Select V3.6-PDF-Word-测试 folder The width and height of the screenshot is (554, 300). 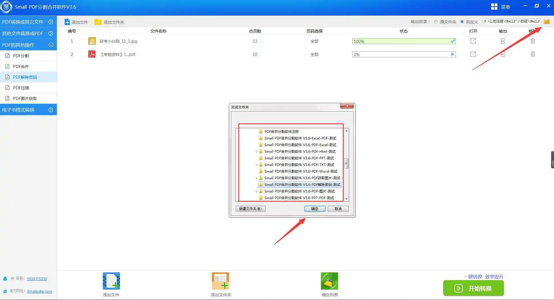click(x=301, y=171)
